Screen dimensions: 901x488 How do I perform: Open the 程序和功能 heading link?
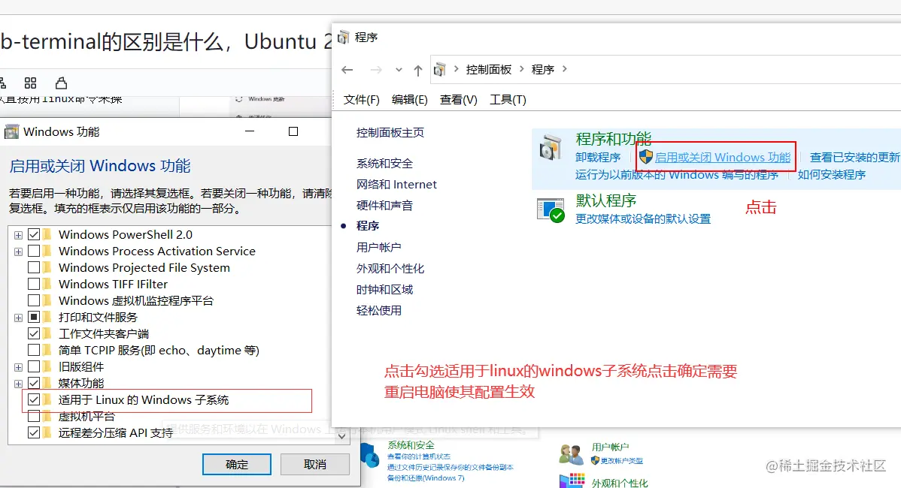(613, 139)
